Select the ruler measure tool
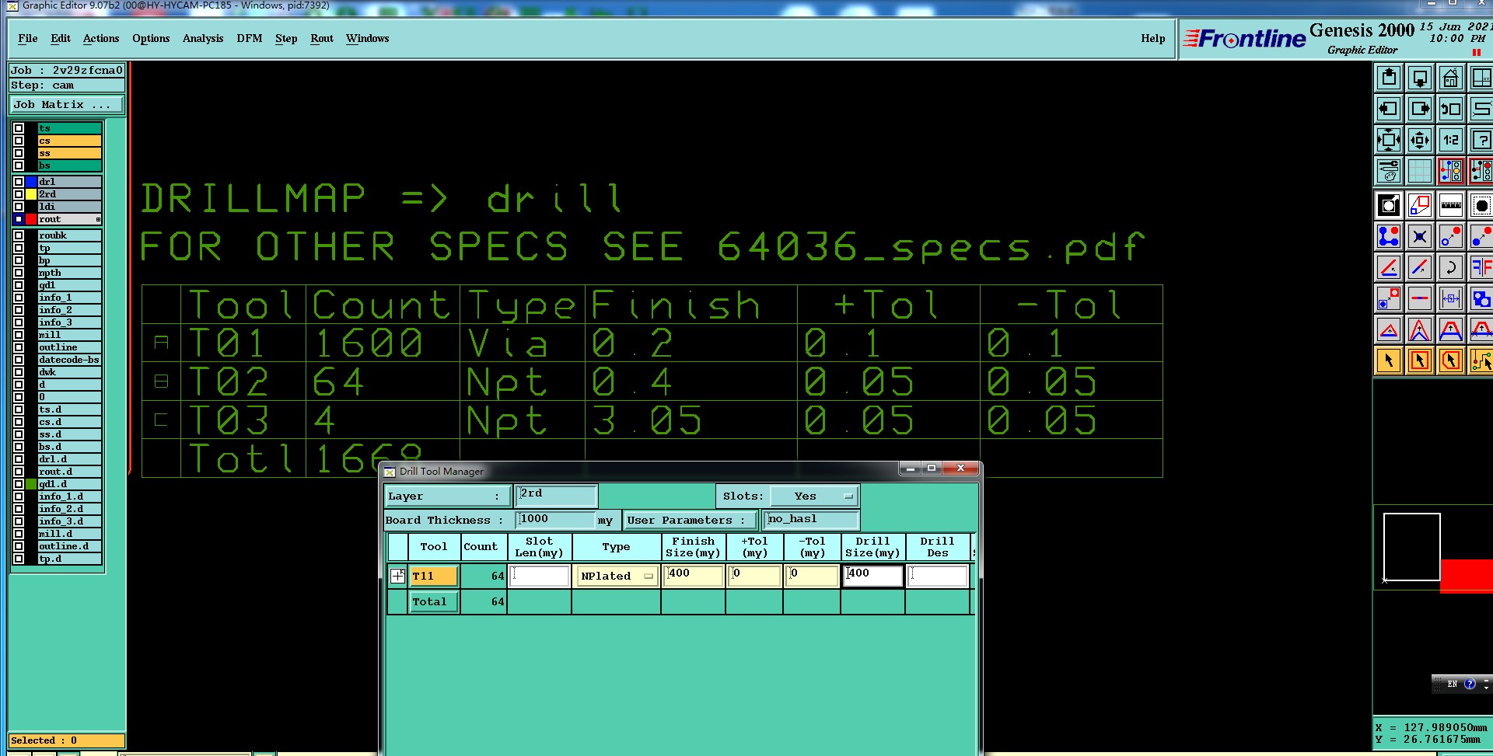The height and width of the screenshot is (756, 1493). click(x=1450, y=206)
